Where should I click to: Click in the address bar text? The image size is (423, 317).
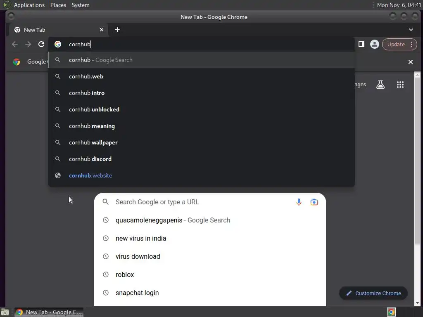(x=80, y=44)
